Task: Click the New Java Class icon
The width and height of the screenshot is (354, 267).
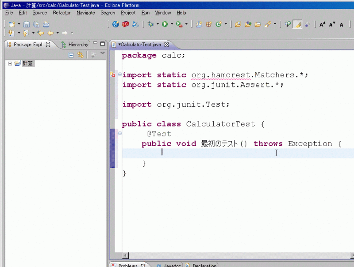Action: coord(219,24)
